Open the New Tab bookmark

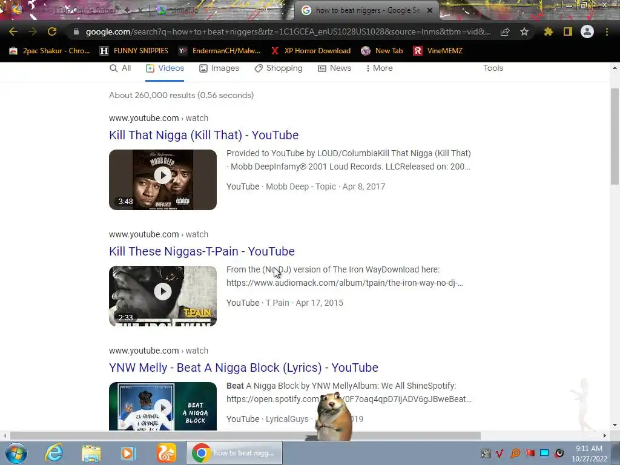pos(382,51)
